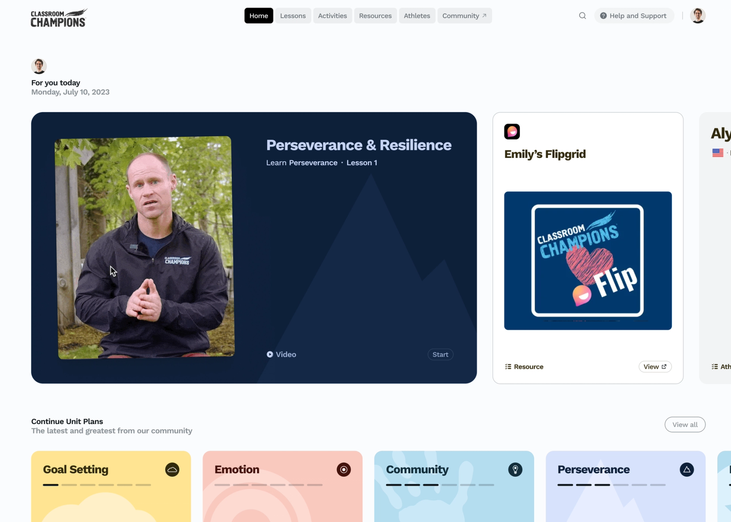Click the Flip app icon on Emily's Flipgrid card
Viewport: 731px width, 522px height.
(x=512, y=131)
